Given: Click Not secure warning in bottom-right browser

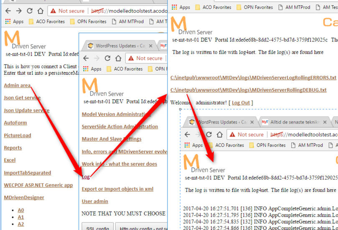Looking at the screenshot, I should tap(247, 134).
